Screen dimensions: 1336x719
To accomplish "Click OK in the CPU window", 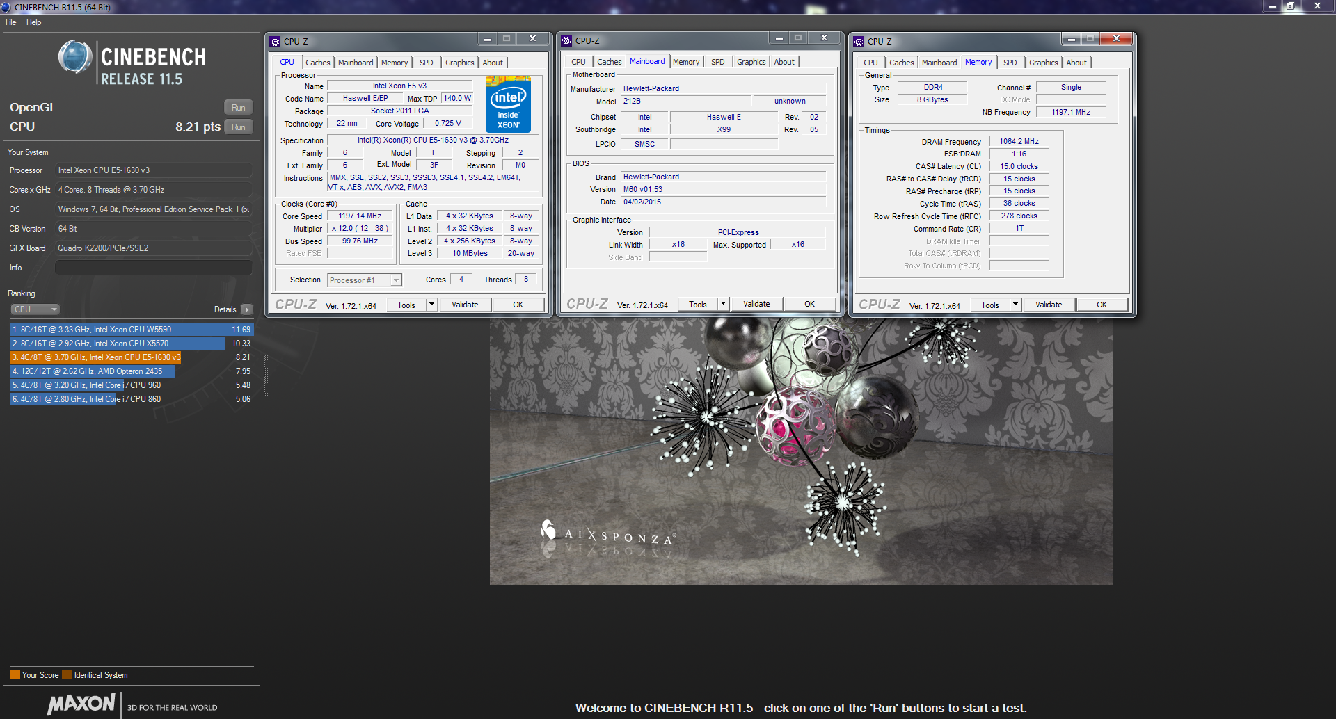I will point(518,305).
